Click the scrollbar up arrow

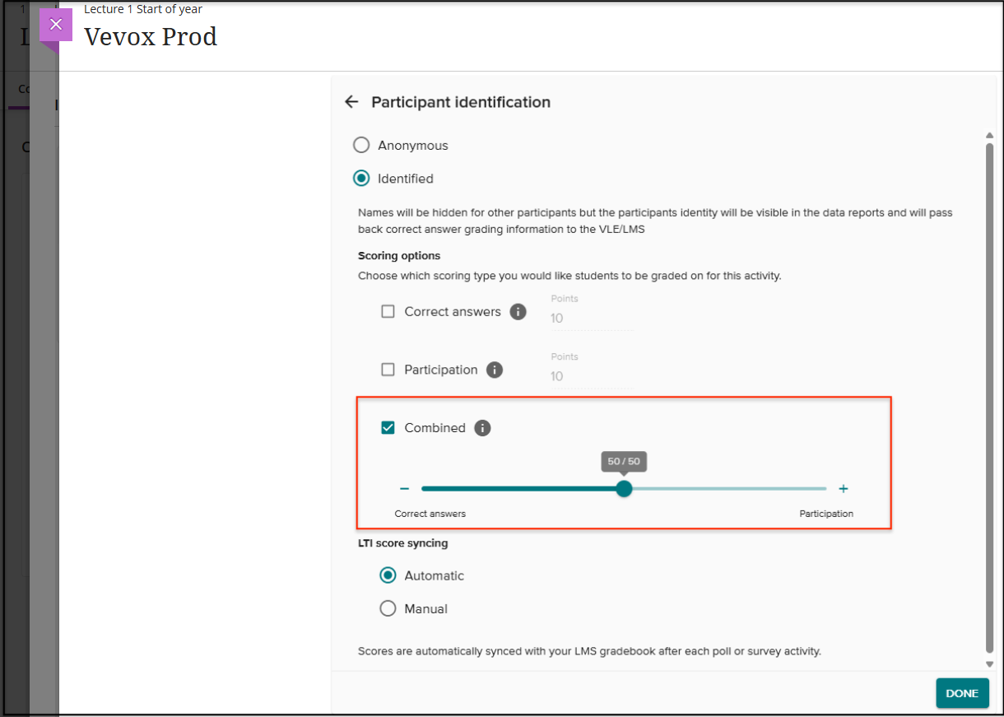coord(989,136)
